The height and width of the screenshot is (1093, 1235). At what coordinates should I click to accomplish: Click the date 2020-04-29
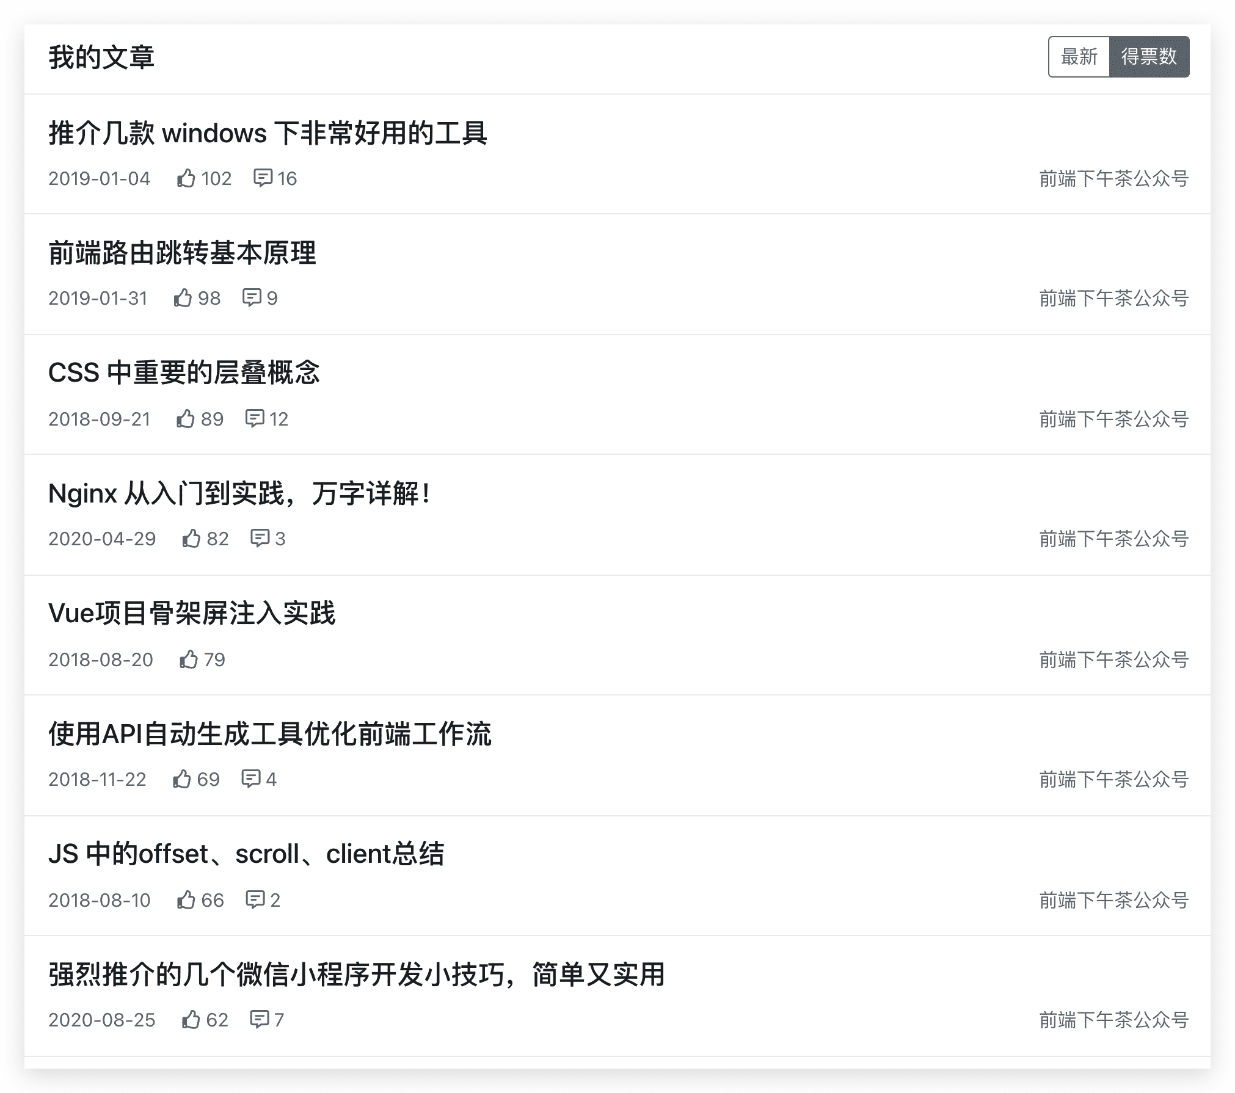[x=102, y=539]
